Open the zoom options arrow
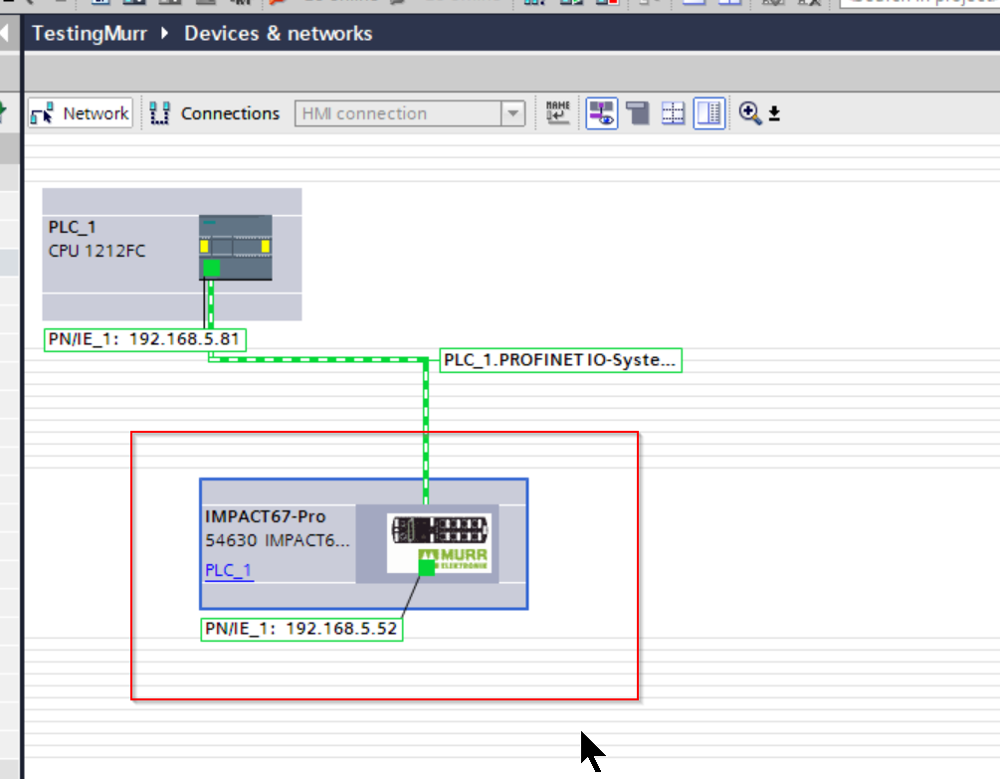 click(774, 113)
